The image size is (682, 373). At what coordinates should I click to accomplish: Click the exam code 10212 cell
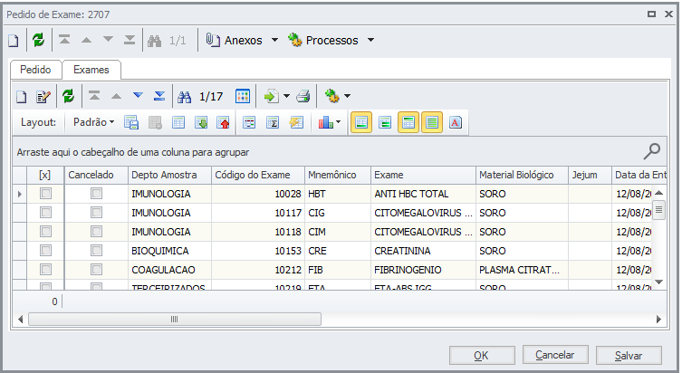coord(258,270)
